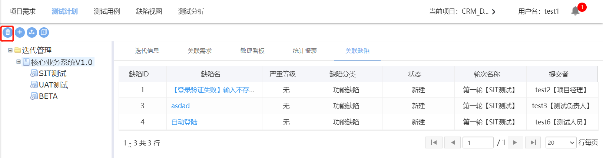
Task: Click the upload icon in toolbar
Action: [32, 32]
